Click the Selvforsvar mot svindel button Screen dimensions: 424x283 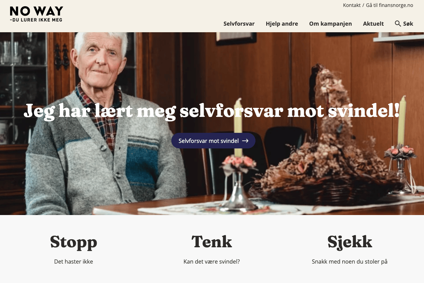(213, 141)
